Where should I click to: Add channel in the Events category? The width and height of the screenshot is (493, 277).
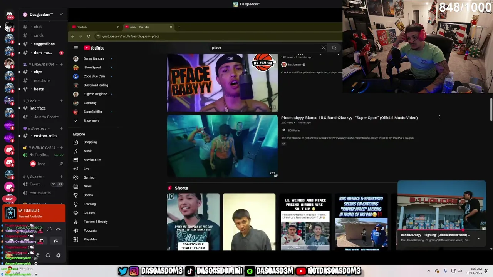[61, 177]
